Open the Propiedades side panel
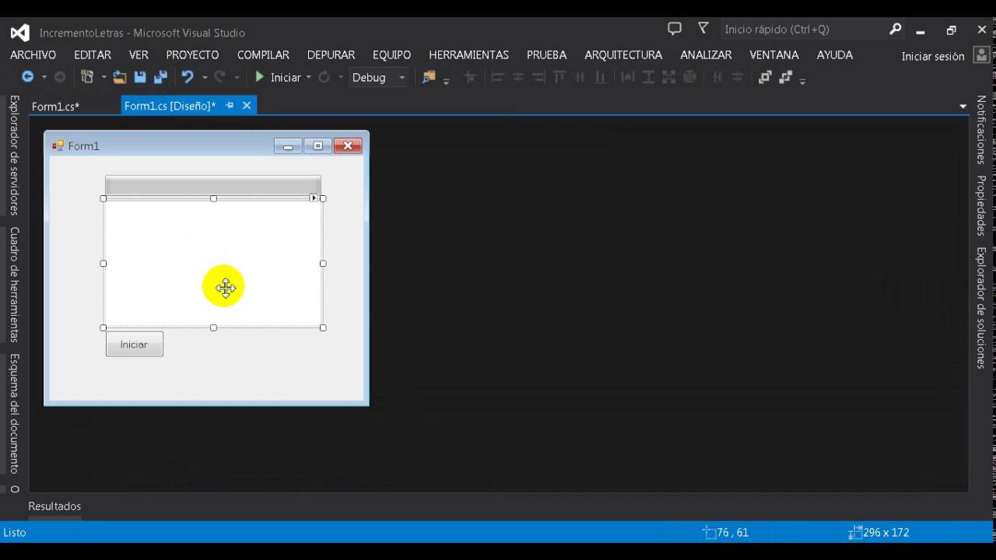This screenshot has width=996, height=560. click(x=981, y=205)
